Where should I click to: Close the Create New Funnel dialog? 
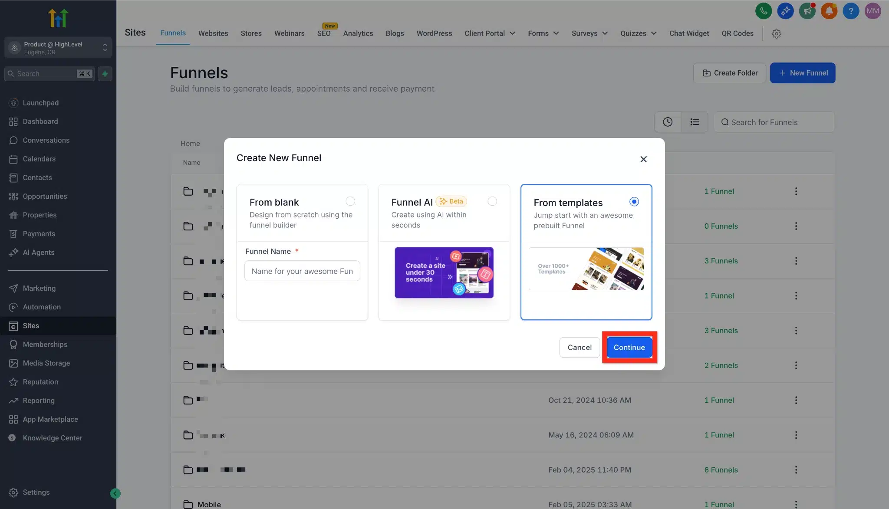click(x=643, y=159)
